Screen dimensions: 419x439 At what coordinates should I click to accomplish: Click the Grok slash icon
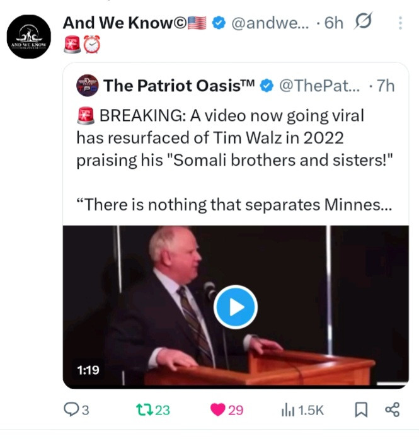[x=364, y=21]
